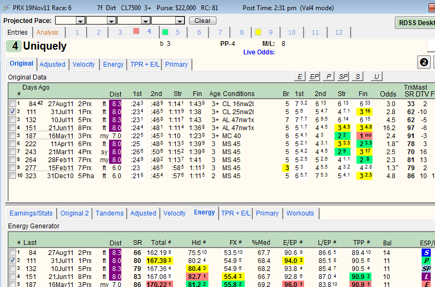435x287 pixels.
Task: Click the purple L ESP icon
Action: coord(426,276)
